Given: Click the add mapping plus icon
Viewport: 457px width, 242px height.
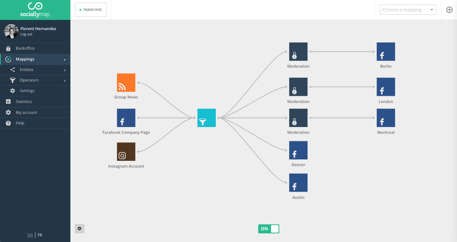Looking at the screenshot, I should (x=449, y=9).
